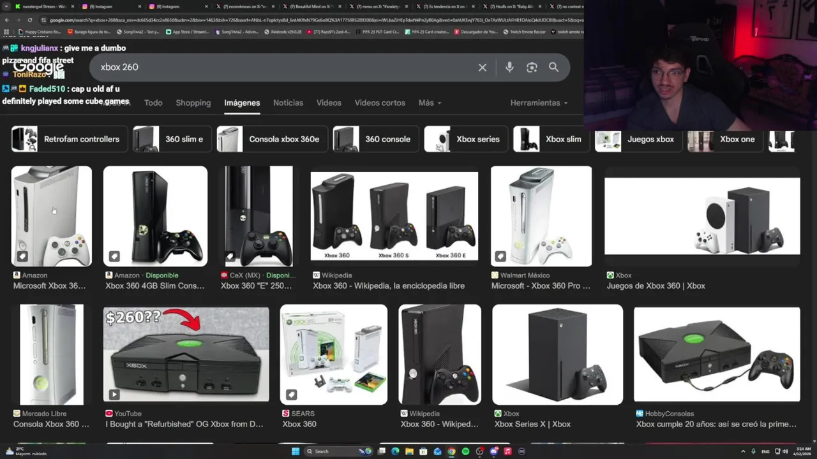The width and height of the screenshot is (817, 459).
Task: Open link 'Juegos de Xbox 360 | Xbox'
Action: point(656,286)
